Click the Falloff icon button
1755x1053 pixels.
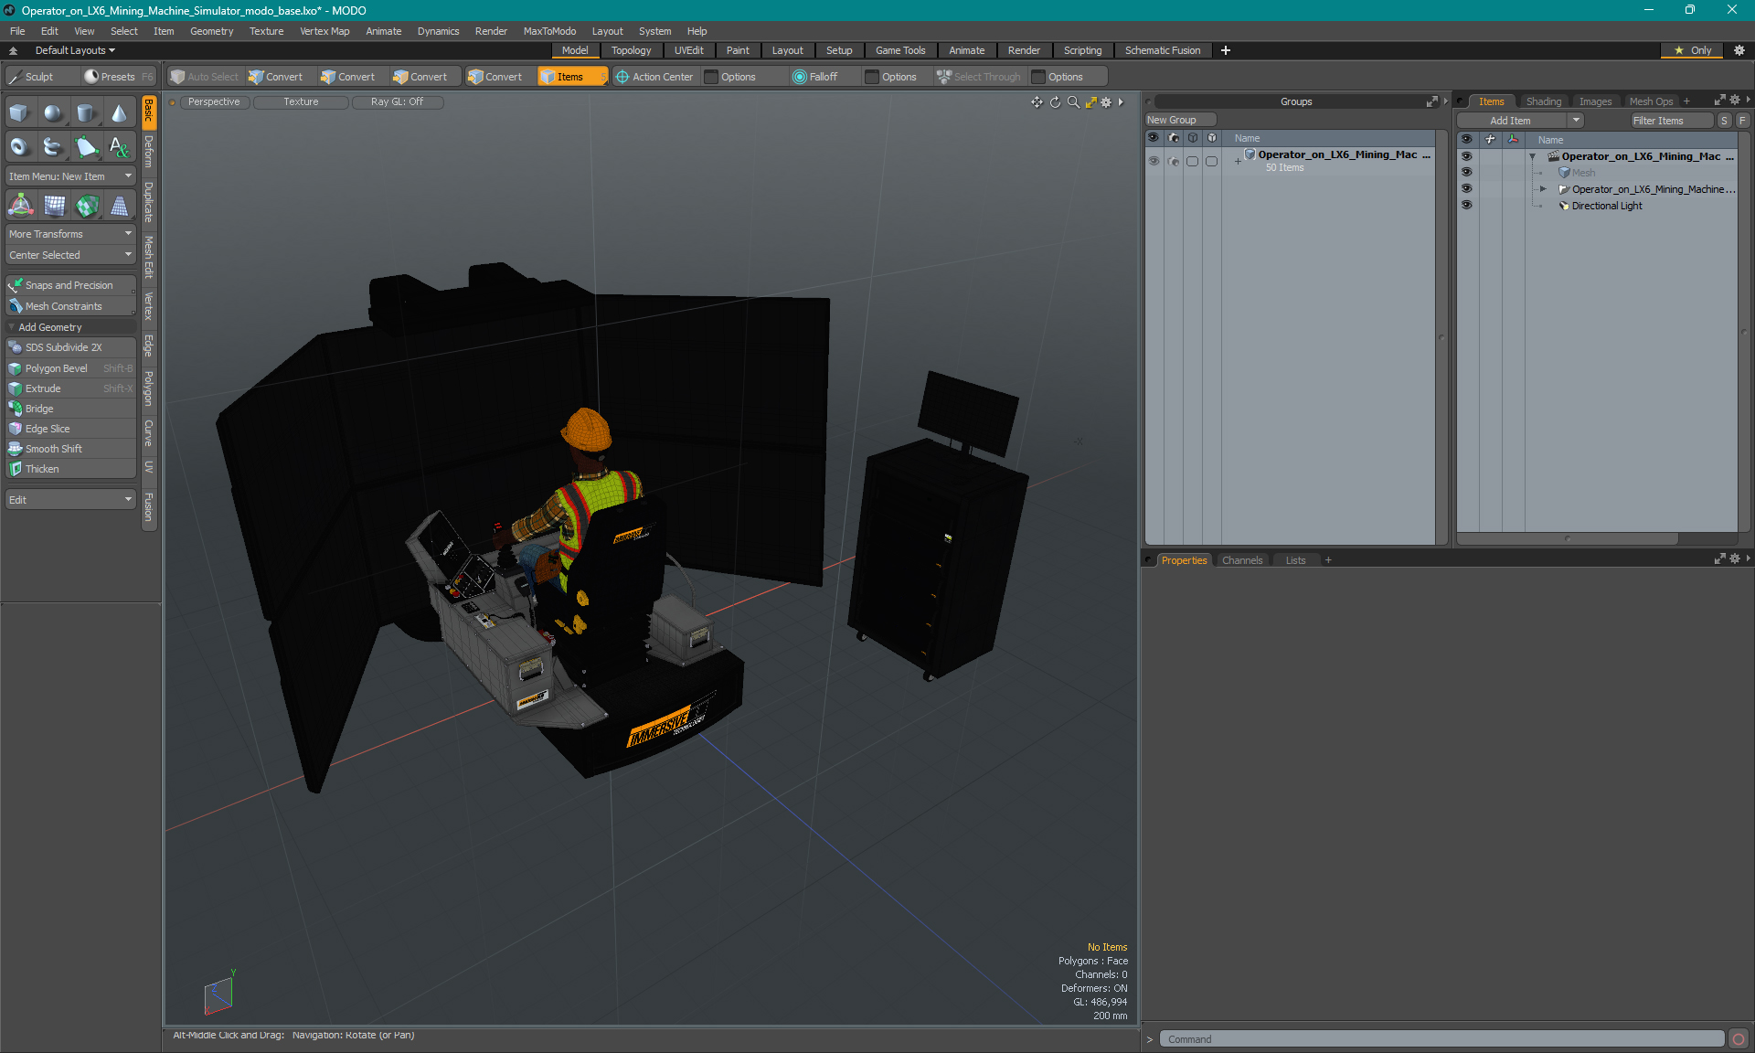(x=815, y=77)
